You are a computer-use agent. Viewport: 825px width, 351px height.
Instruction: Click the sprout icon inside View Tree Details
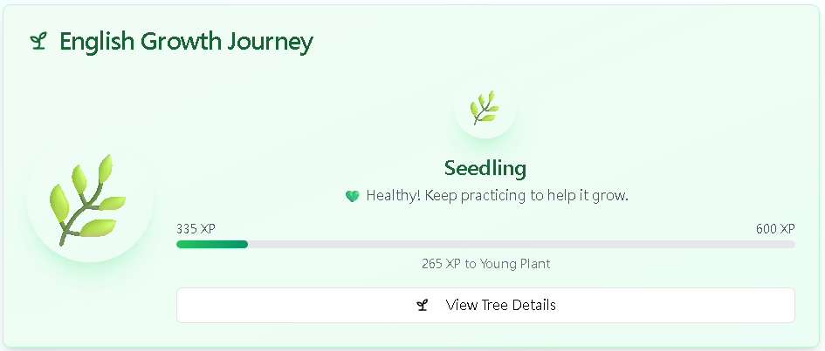click(423, 305)
